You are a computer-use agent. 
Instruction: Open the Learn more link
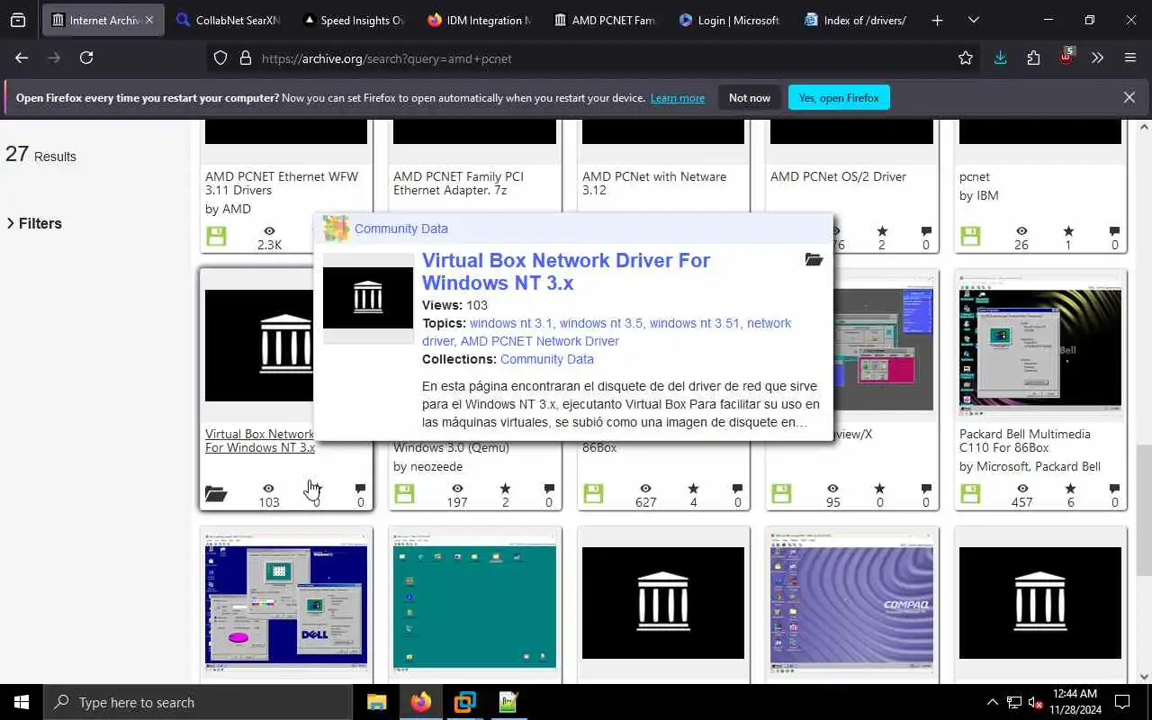point(678,98)
